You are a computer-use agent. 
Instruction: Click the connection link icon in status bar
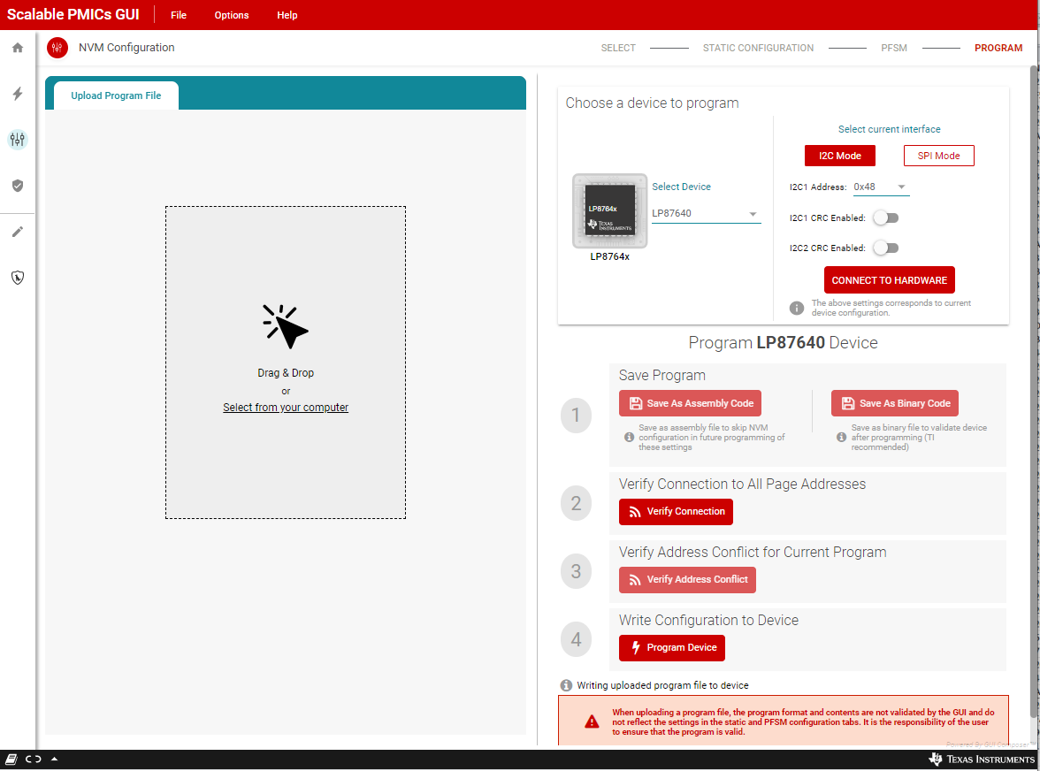click(x=33, y=760)
